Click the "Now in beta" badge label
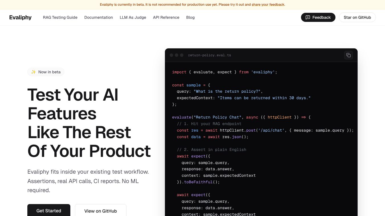 click(x=50, y=72)
